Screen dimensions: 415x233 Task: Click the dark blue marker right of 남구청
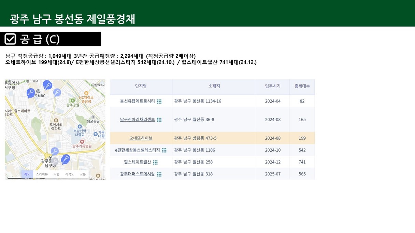(x=65, y=159)
